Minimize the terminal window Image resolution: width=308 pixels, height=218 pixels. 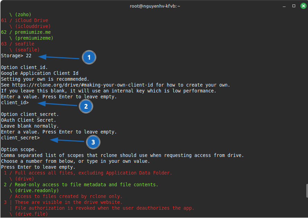pos(285,6)
